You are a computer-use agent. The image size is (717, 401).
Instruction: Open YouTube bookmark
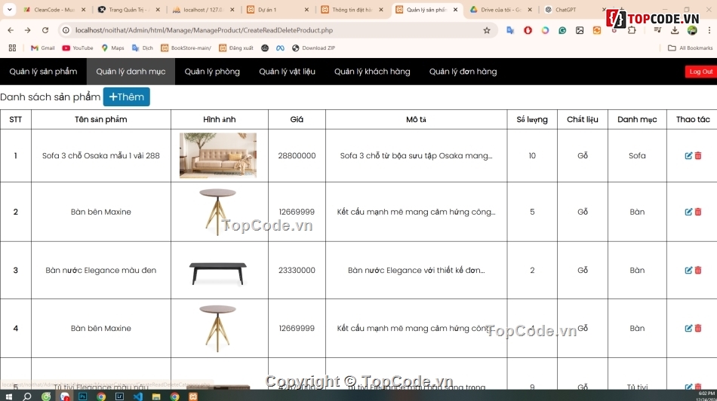[x=78, y=48]
